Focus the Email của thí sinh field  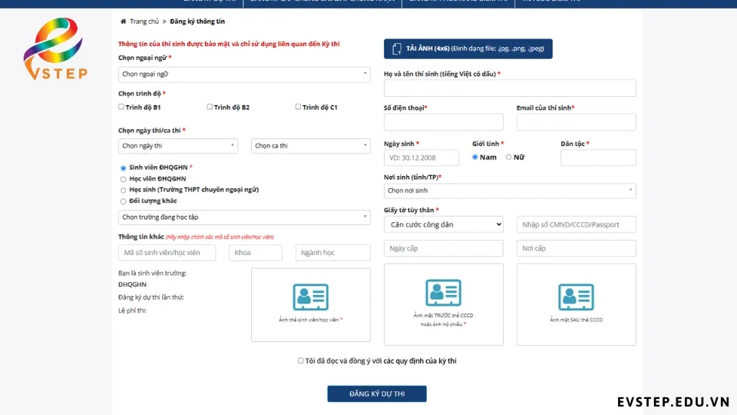(x=576, y=122)
